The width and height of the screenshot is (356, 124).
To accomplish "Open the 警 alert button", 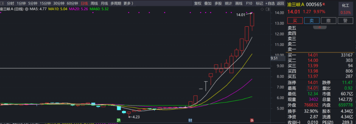I will point(345,20).
